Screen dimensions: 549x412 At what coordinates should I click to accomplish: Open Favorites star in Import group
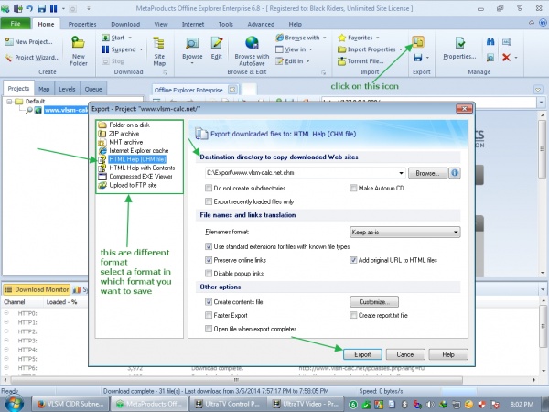(x=342, y=38)
